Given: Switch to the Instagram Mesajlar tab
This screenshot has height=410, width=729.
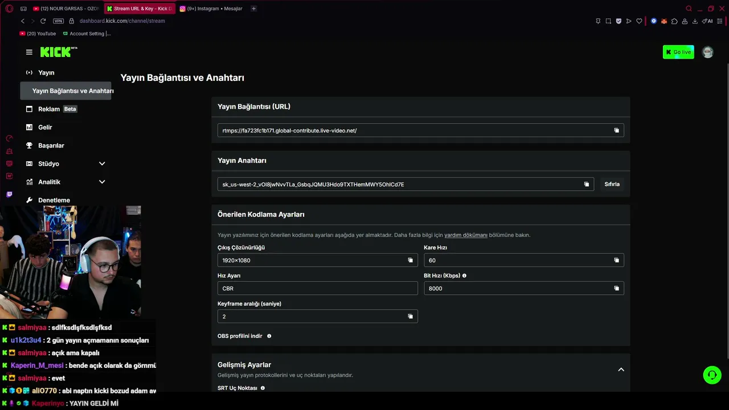Looking at the screenshot, I should pos(211,9).
